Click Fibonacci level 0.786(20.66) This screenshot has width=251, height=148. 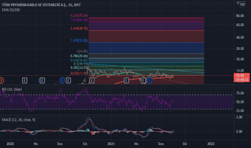pyautogui.click(x=79, y=56)
